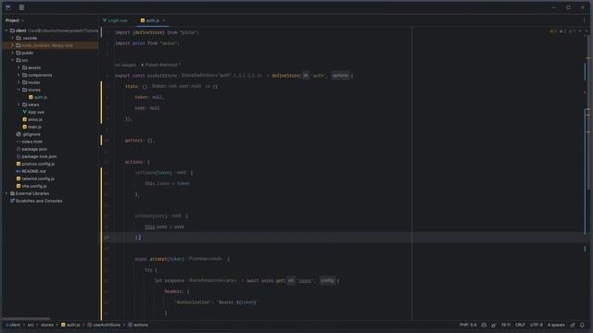Open line:column position in status bar
The height and width of the screenshot is (333, 593).
[x=506, y=325]
